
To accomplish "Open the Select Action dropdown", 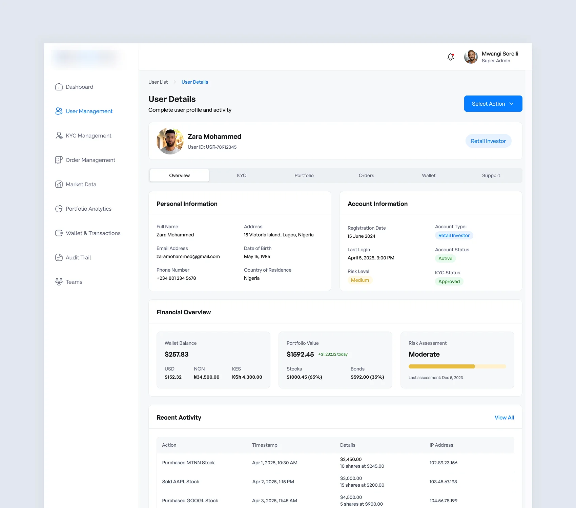I will point(493,104).
